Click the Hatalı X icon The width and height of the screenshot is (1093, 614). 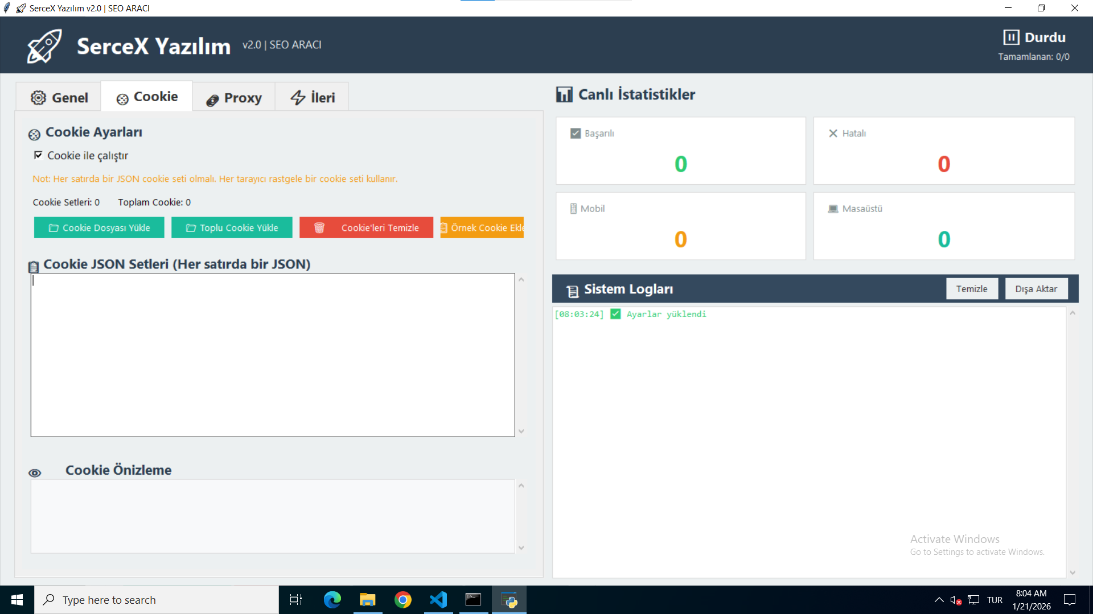(833, 133)
